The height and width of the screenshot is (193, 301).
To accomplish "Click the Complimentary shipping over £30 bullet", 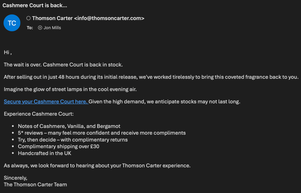I will [x=59, y=146].
